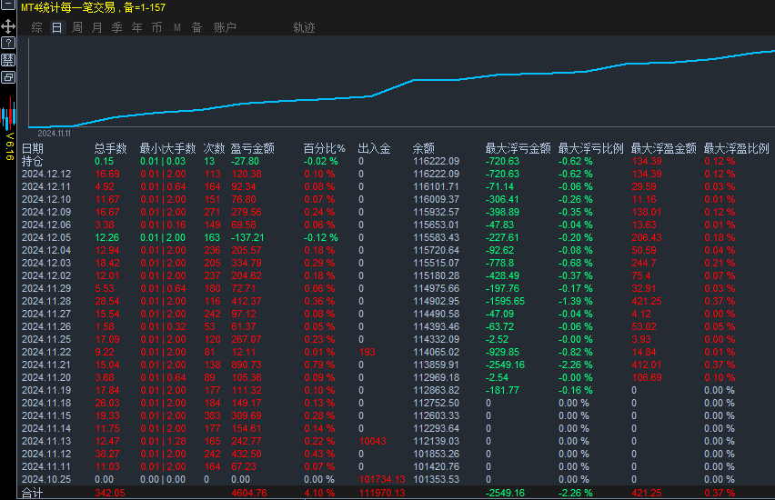Click the collapse panel minus icon
Screen dimensions: 775x500
coord(8,5)
